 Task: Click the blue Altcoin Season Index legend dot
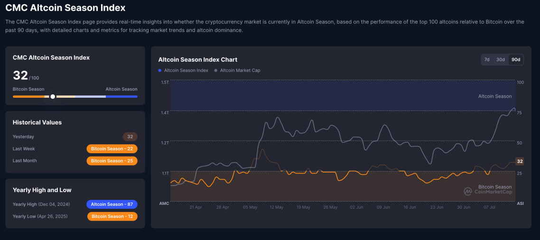pos(160,70)
